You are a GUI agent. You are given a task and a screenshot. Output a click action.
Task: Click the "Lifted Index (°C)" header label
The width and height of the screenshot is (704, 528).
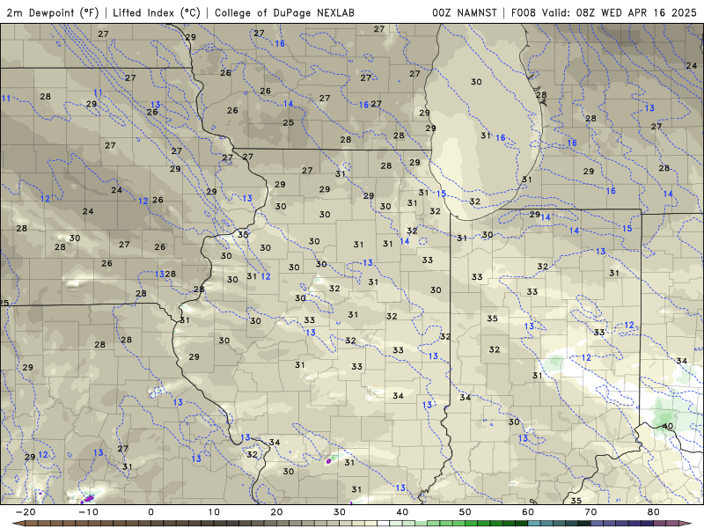[x=157, y=12]
